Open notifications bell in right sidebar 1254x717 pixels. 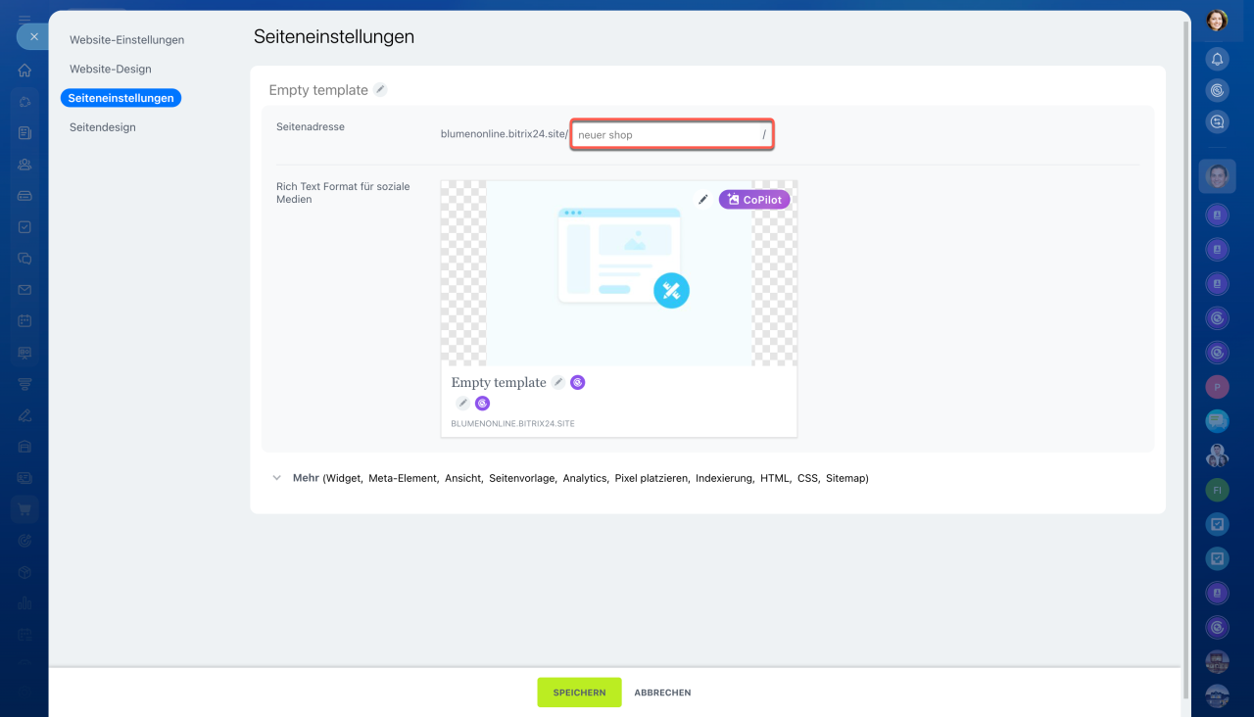pyautogui.click(x=1217, y=59)
